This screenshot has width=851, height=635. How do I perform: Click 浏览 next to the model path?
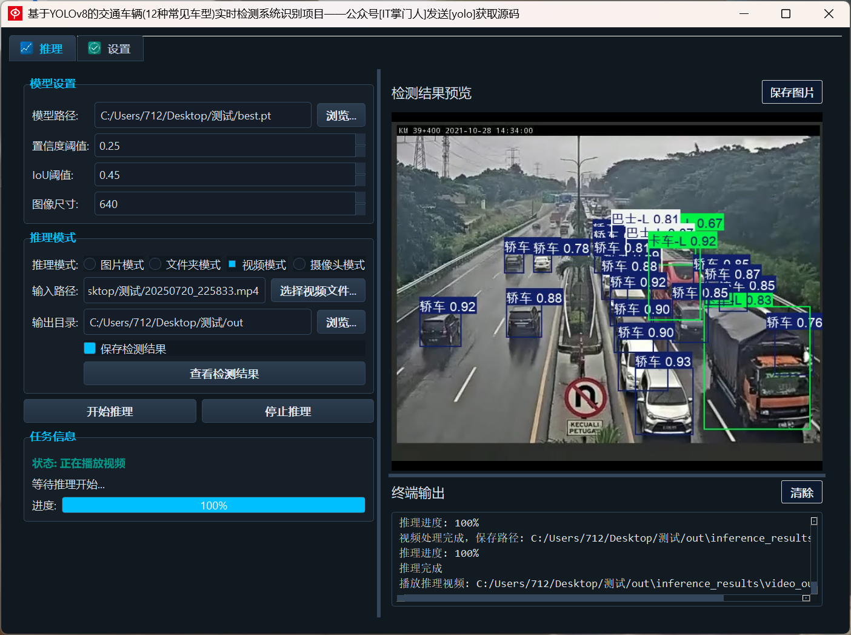pos(341,115)
